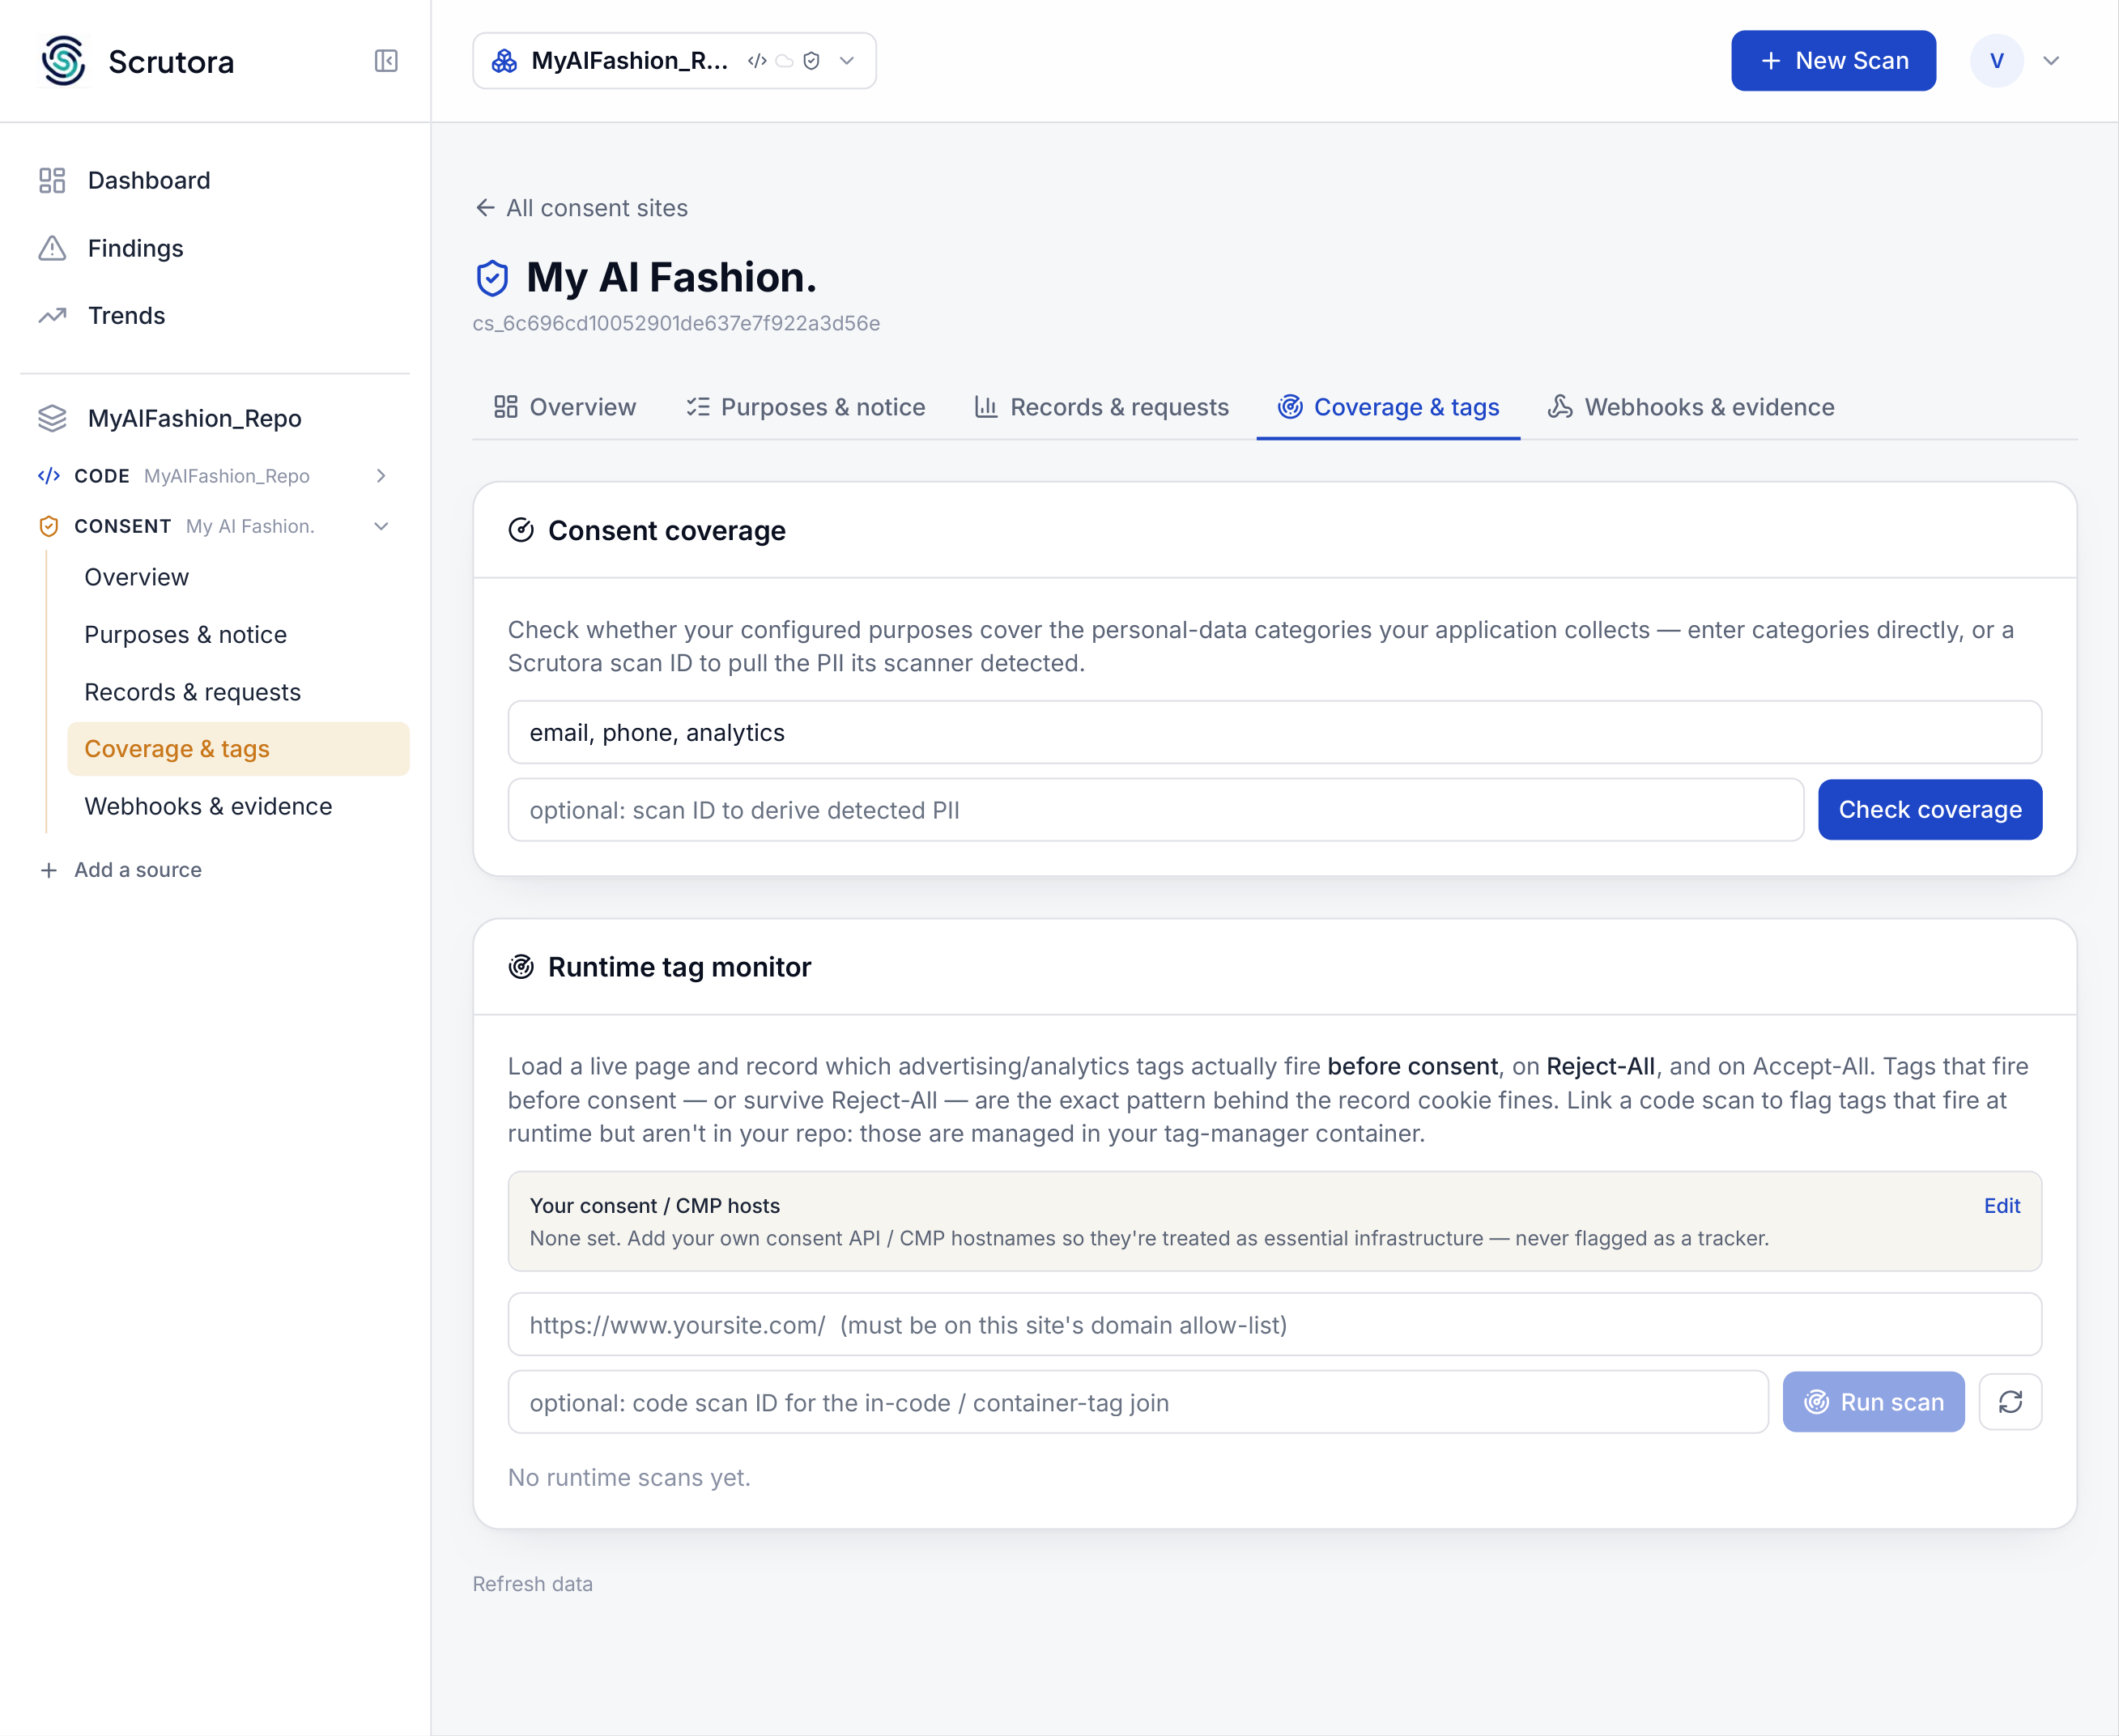2119x1736 pixels.
Task: Switch to the Overview tab
Action: (x=565, y=407)
